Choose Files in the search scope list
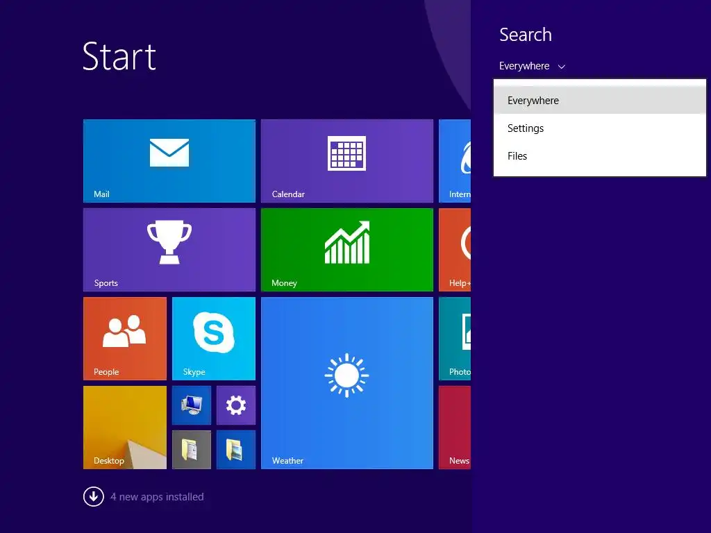The width and height of the screenshot is (711, 533). click(600, 156)
